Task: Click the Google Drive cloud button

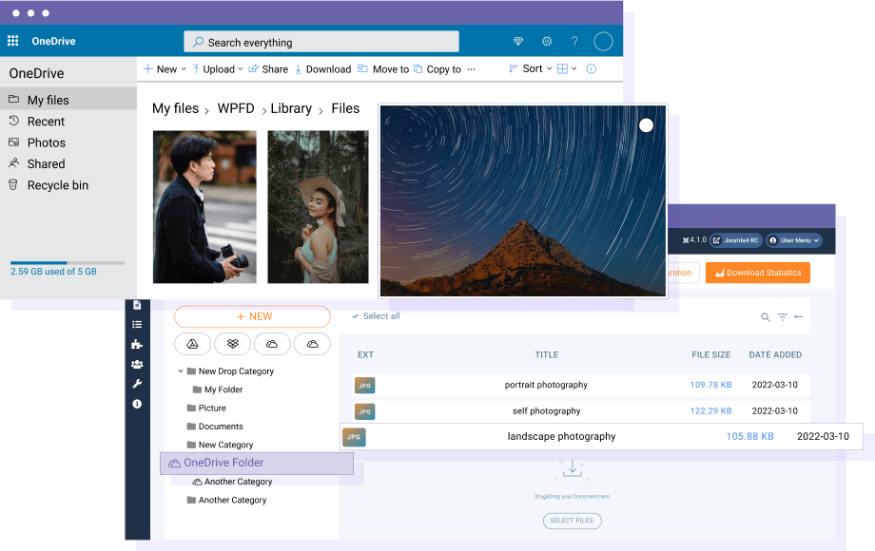Action: [x=192, y=344]
